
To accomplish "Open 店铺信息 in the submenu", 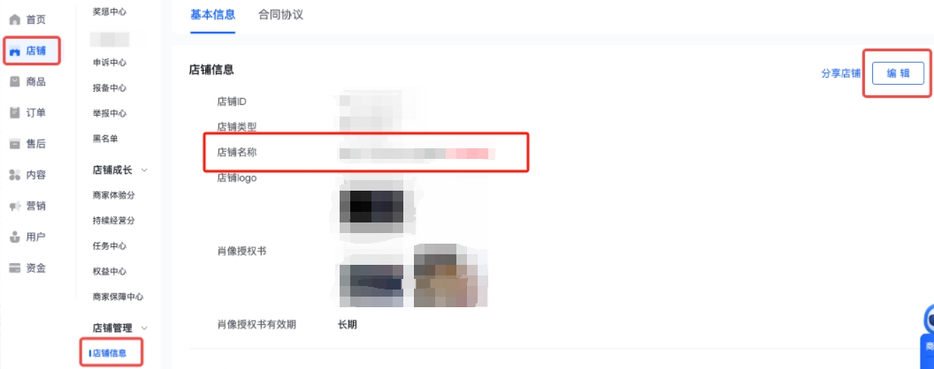I will pos(110,353).
